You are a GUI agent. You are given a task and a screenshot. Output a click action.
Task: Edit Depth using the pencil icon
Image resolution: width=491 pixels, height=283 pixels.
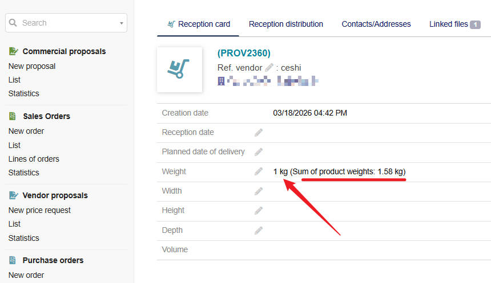259,231
